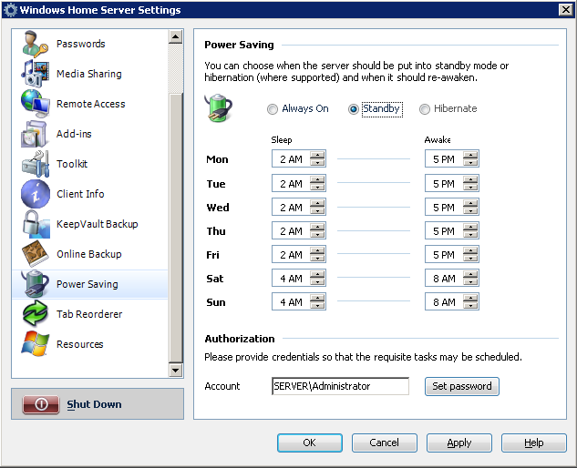The image size is (577, 468).
Task: Click the KeepVault Backup padlock icon
Action: click(36, 224)
